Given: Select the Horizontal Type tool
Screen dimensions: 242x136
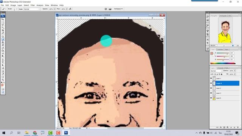Looking at the screenshot, I should [x=3, y=62].
